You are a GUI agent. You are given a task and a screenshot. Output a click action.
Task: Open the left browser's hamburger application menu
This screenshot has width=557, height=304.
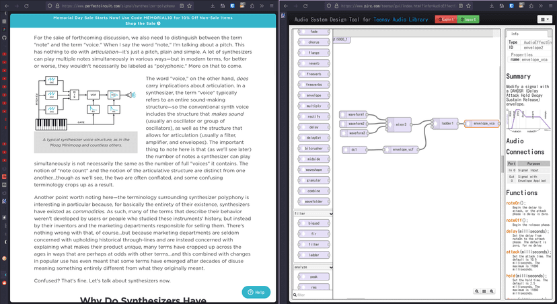click(272, 5)
